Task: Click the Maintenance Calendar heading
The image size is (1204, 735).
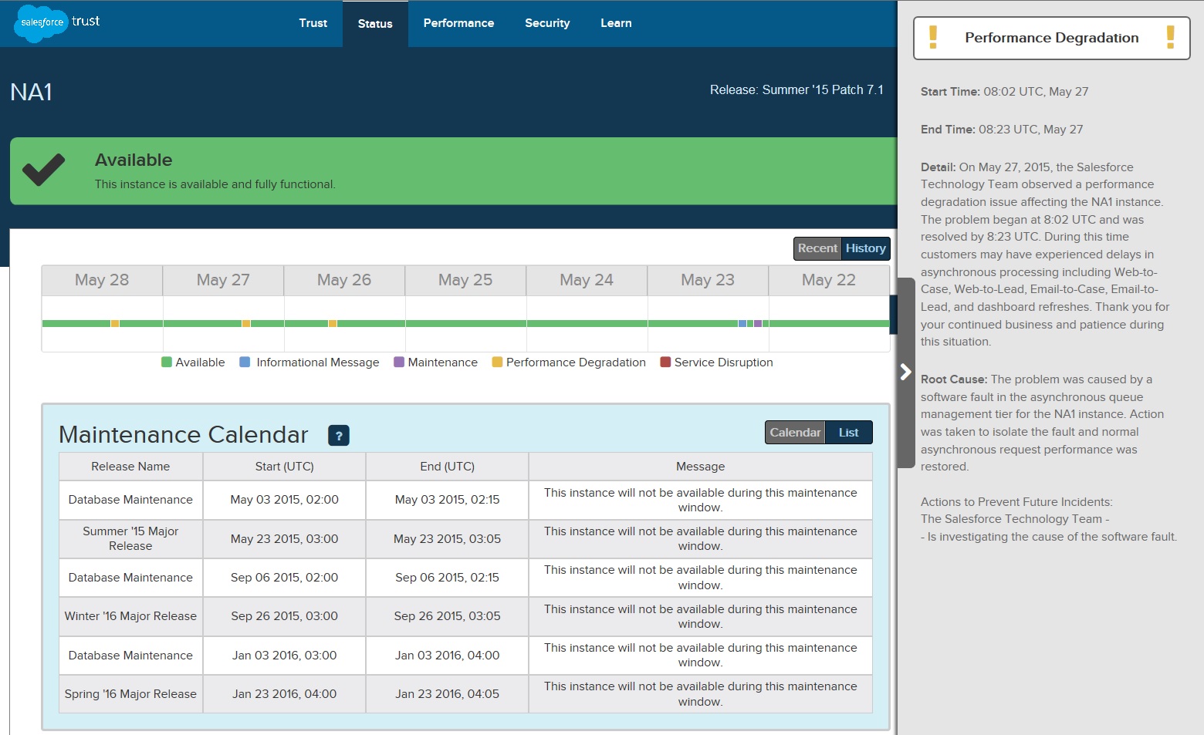Action: [x=184, y=435]
